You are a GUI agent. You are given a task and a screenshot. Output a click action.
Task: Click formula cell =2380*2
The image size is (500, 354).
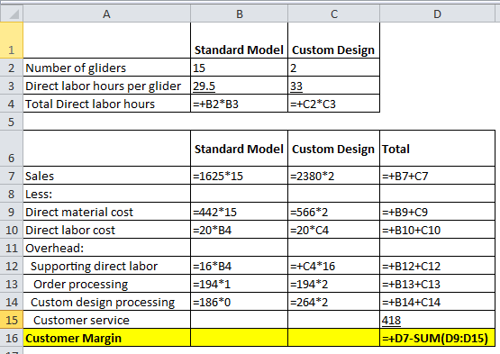[x=334, y=176]
